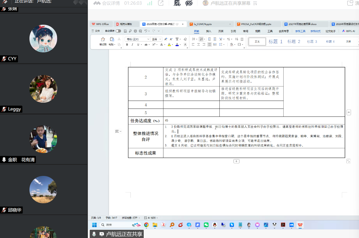359x238 pixels.
Task: Click the bulleted list icon
Action: click(193, 39)
